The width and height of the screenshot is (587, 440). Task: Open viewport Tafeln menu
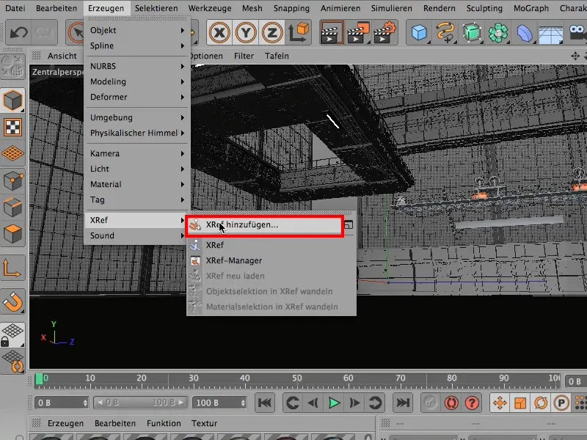277,56
